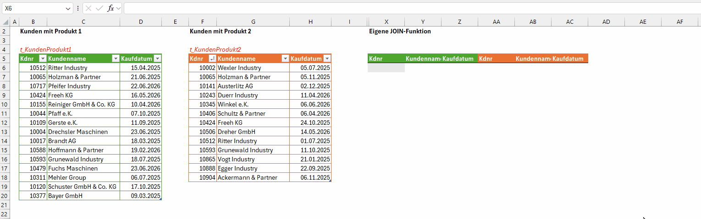Click the red t_KundenProdukt2 label cell
The height and width of the screenshot is (219, 701).
tap(215, 49)
